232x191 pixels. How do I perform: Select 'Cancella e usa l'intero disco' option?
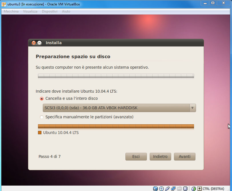pyautogui.click(x=69, y=98)
